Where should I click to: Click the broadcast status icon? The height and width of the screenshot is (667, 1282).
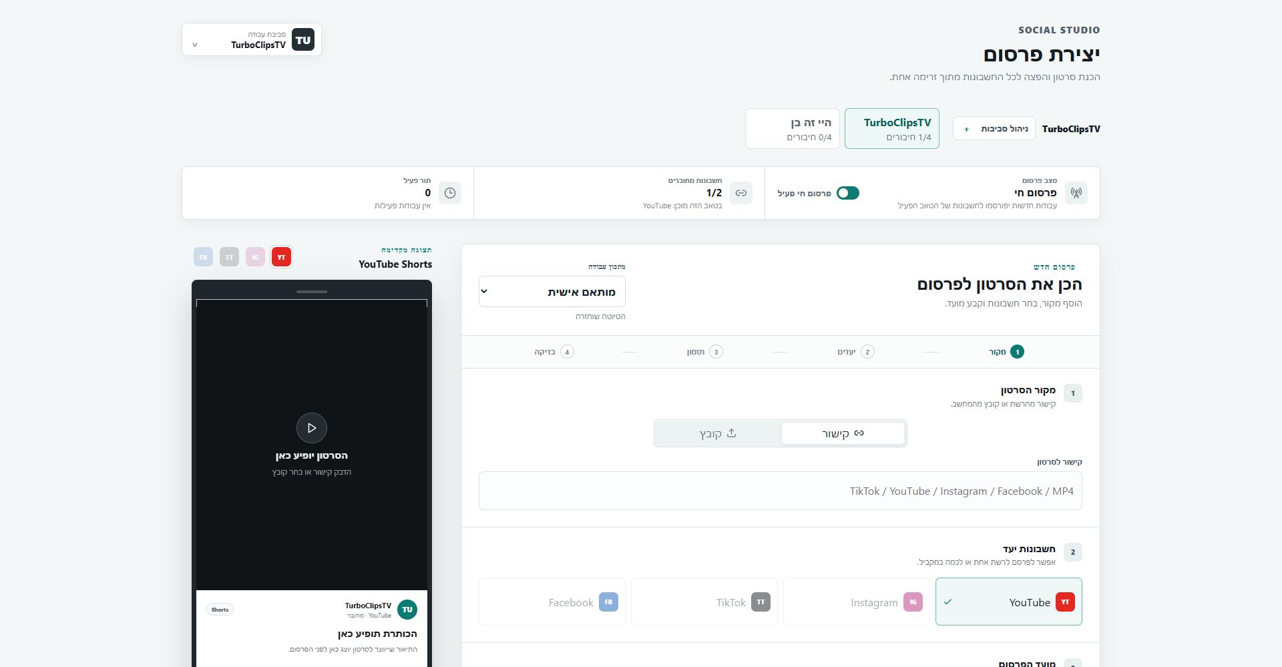[x=1076, y=193]
